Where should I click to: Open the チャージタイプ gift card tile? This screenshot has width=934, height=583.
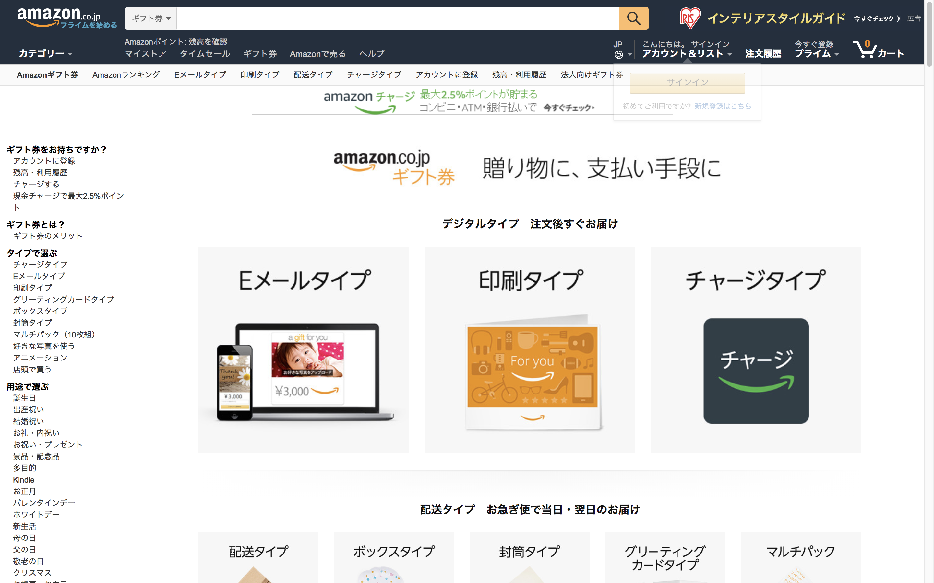[x=756, y=350]
